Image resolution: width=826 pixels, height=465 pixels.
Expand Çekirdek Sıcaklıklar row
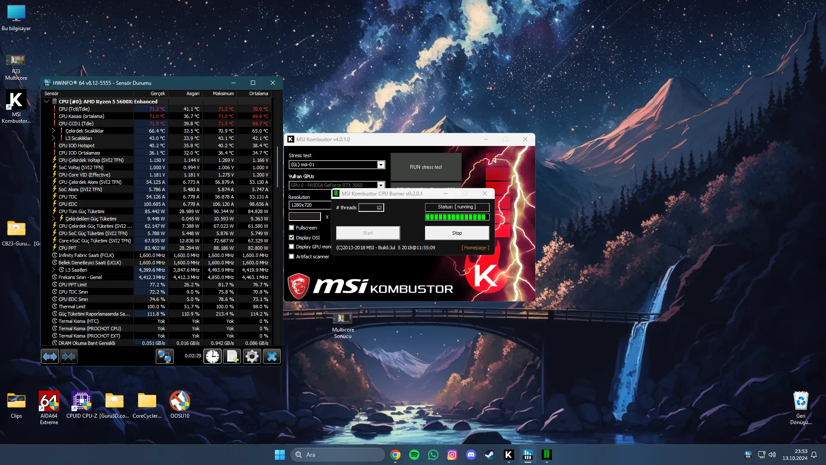(53, 131)
